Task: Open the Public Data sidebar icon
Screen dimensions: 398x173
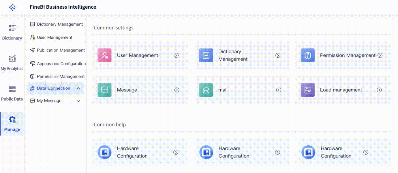Action: pos(12,89)
